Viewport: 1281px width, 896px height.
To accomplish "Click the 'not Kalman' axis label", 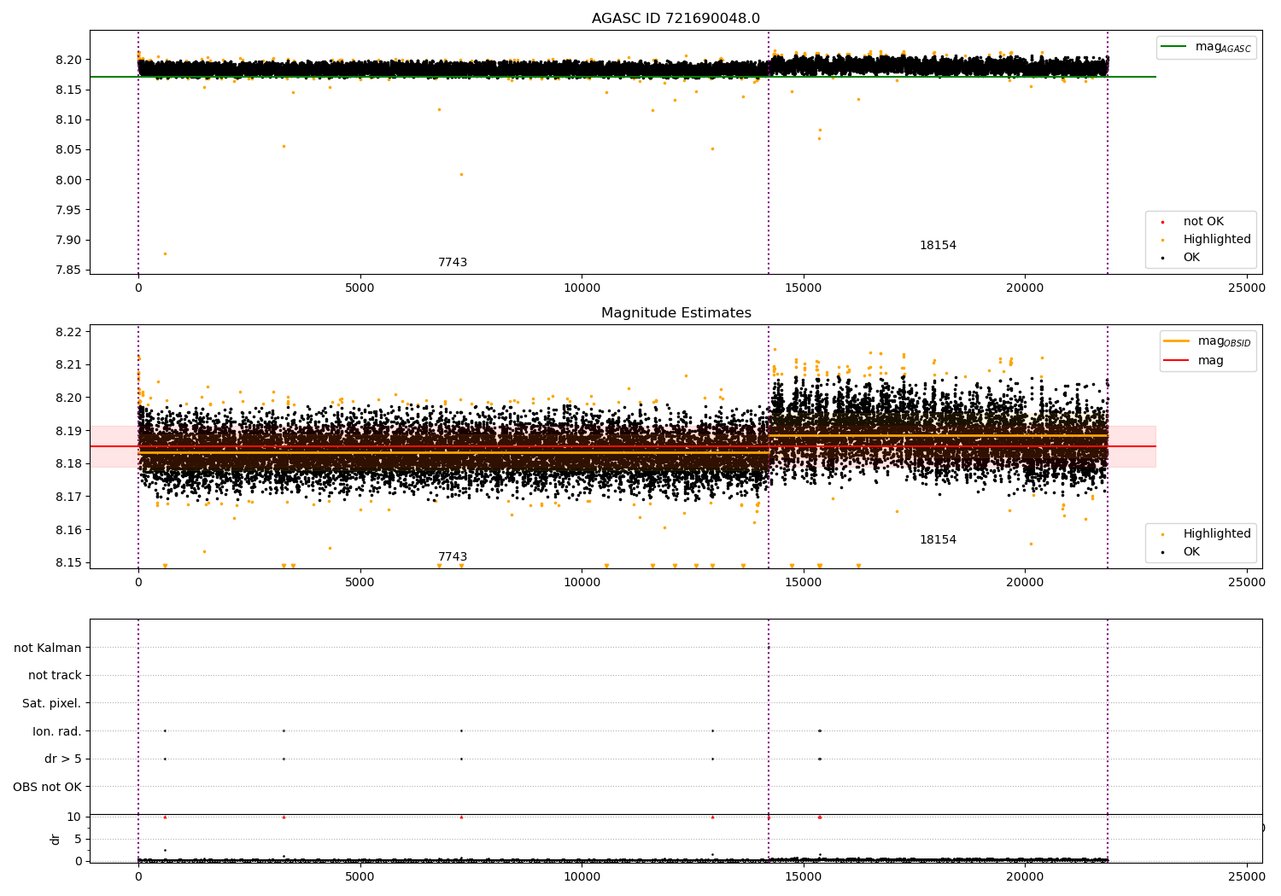I will tap(48, 649).
